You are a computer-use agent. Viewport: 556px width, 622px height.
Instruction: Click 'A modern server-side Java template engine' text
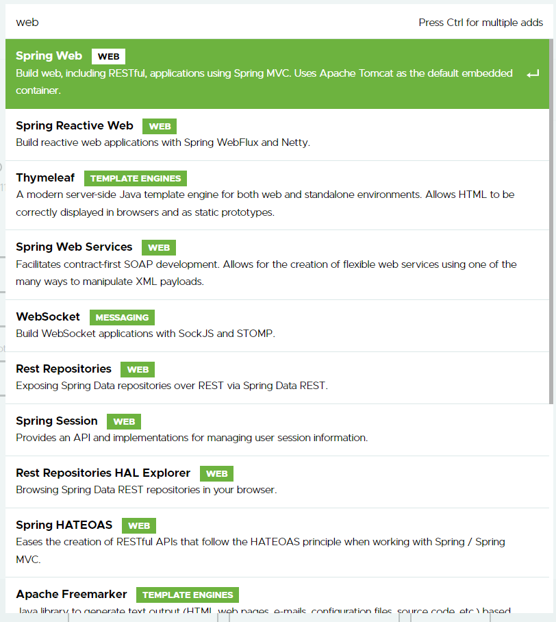tap(265, 203)
